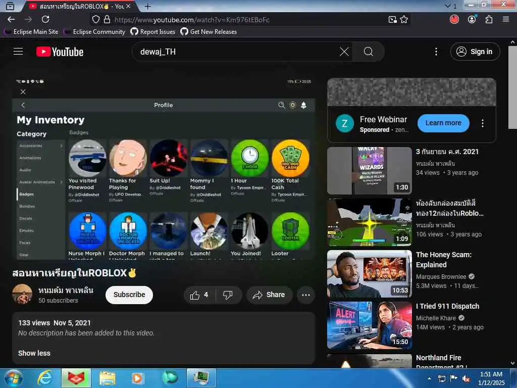This screenshot has width=517, height=388.
Task: Open ad options three-dot menu
Action: (x=482, y=123)
